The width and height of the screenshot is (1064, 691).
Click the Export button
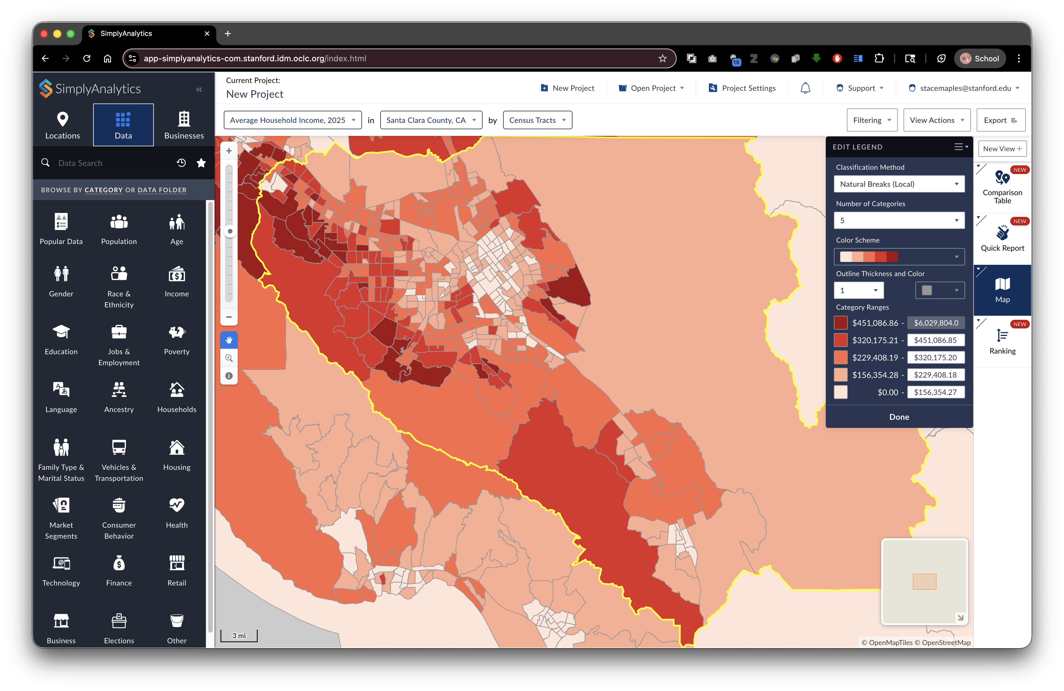1000,120
